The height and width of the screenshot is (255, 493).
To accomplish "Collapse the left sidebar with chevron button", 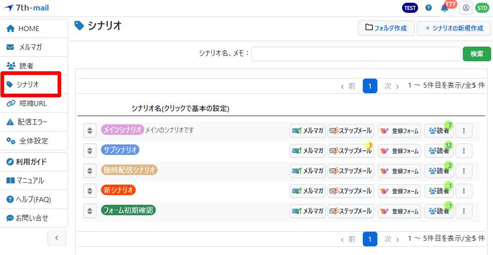I will point(57,238).
